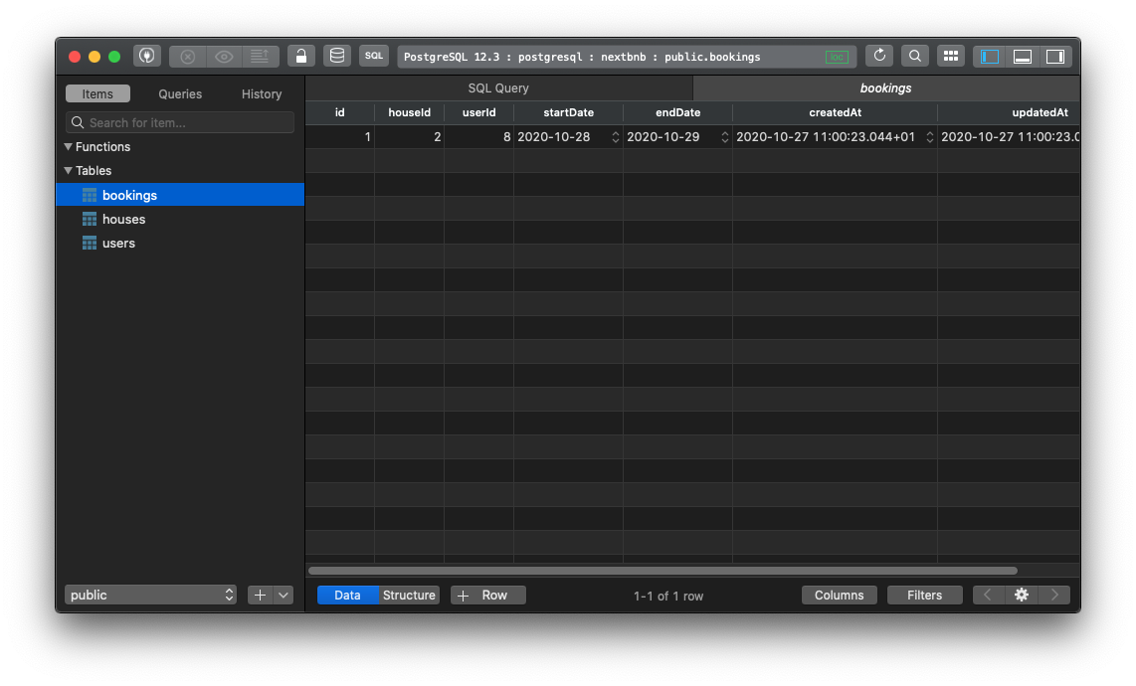Screen dimensions: 1136x686
Task: Click the connection elephant icon in toolbar
Action: 147,56
